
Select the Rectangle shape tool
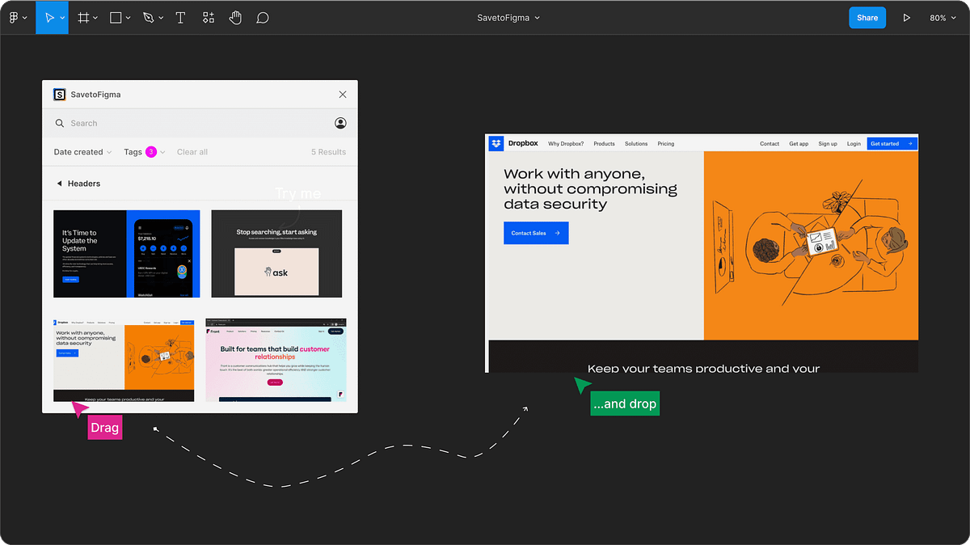[116, 17]
